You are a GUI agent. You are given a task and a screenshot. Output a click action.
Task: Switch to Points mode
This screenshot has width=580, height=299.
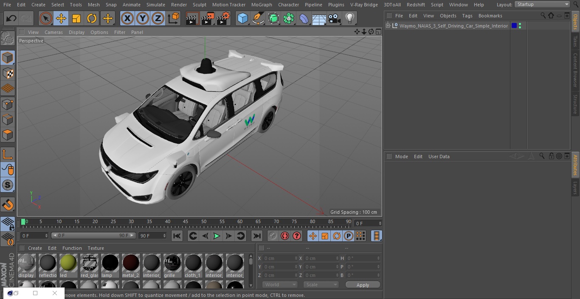pos(8,104)
